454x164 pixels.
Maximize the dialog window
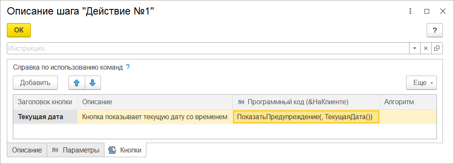coord(427,11)
